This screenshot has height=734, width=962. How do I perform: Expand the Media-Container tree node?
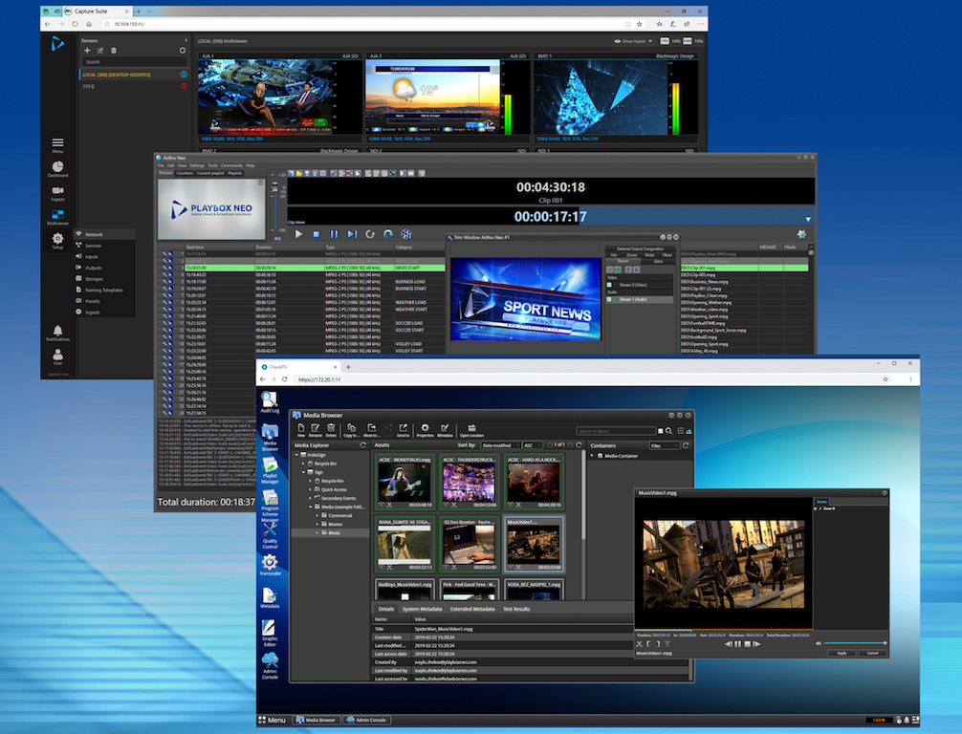pos(592,456)
